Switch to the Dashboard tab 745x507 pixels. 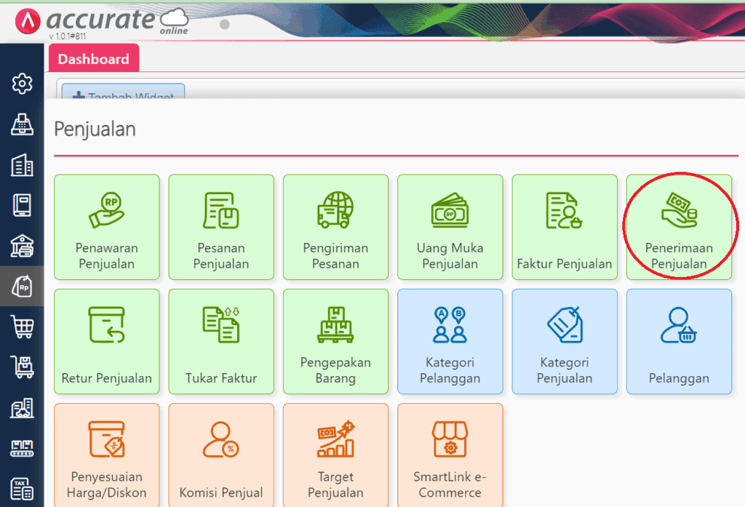[x=94, y=59]
